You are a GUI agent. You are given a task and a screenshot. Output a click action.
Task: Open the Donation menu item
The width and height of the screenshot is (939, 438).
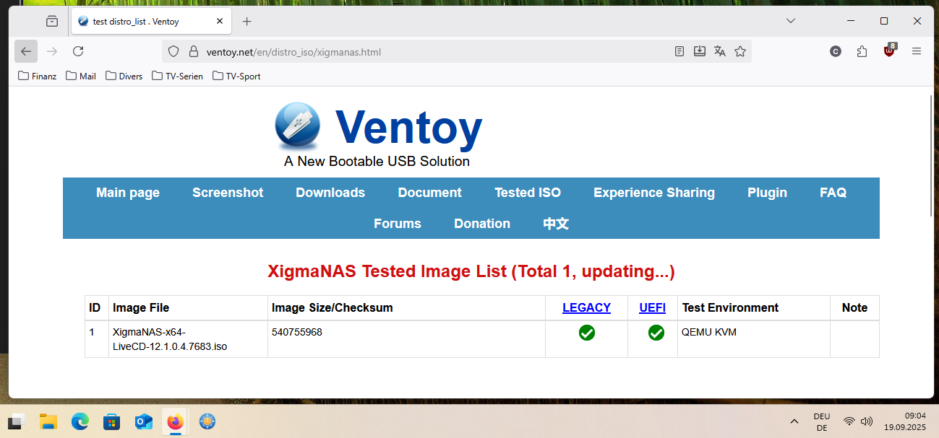click(x=482, y=224)
